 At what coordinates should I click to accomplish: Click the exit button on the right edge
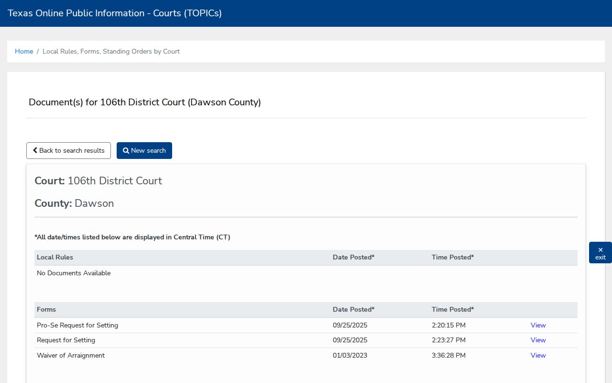pos(601,253)
